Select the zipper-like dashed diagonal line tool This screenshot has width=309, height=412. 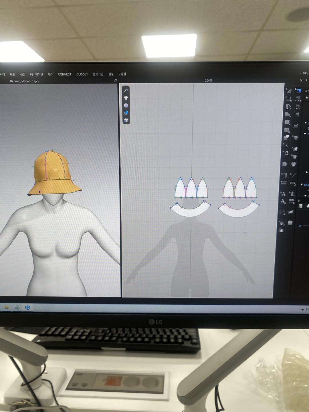click(x=293, y=175)
